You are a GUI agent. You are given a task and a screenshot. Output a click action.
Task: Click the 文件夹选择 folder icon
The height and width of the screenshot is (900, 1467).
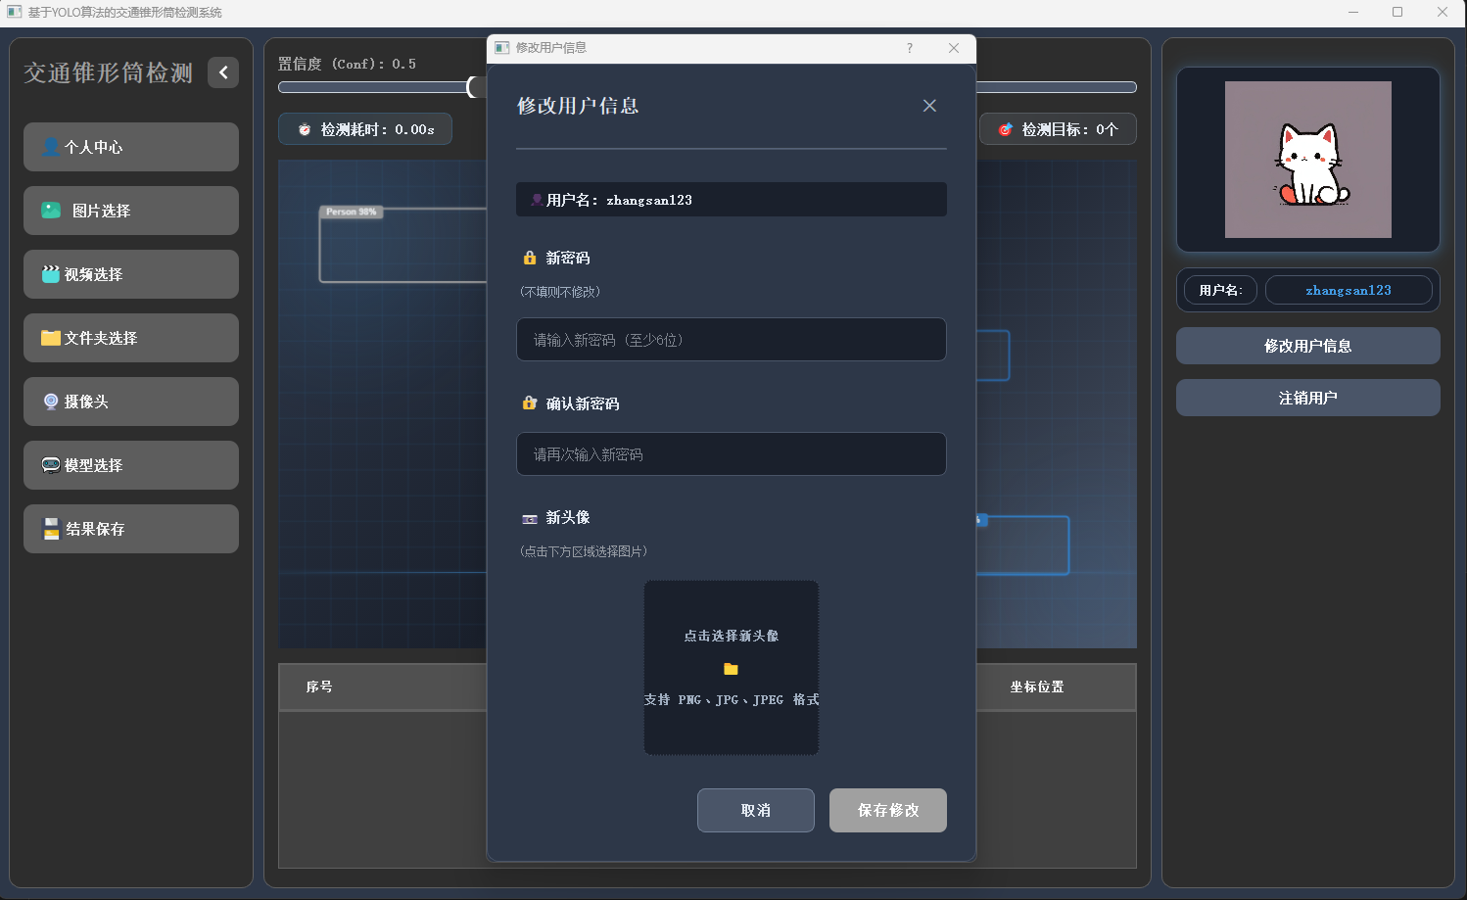click(x=51, y=338)
